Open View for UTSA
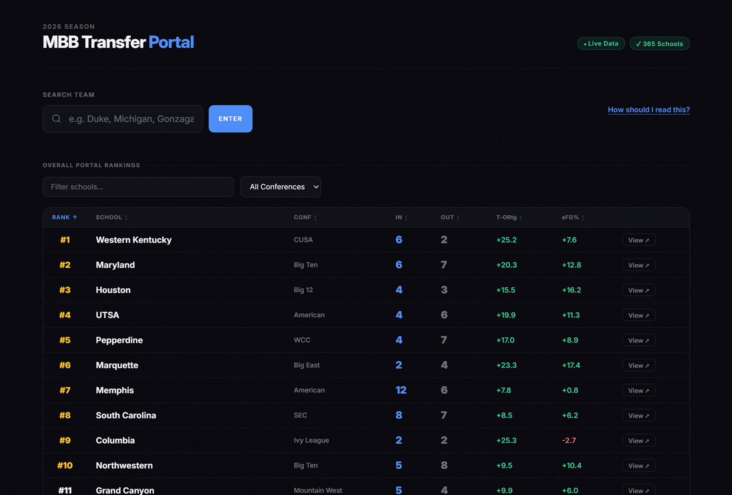732x495 pixels. click(639, 315)
